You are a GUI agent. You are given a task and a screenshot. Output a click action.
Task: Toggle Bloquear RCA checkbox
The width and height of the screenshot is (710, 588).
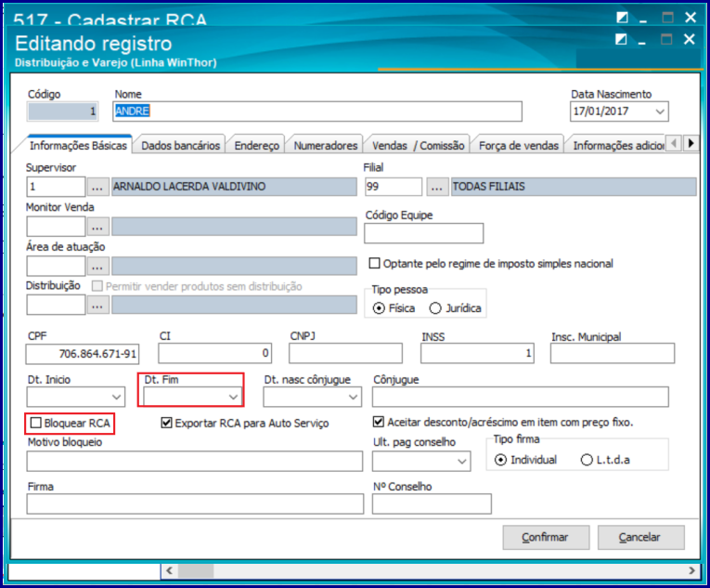point(35,423)
